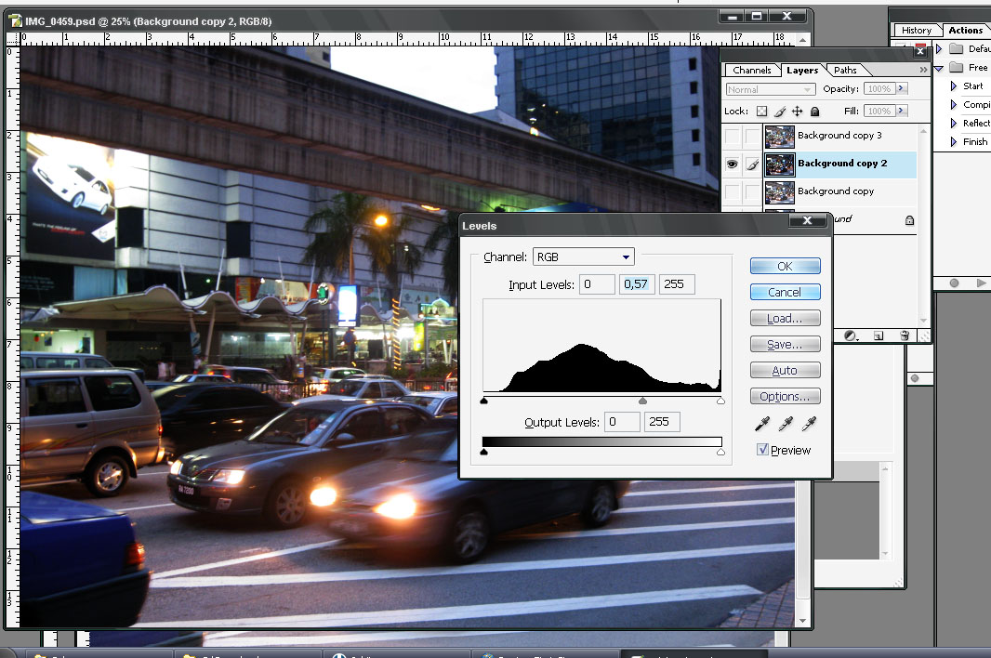Image resolution: width=991 pixels, height=658 pixels.
Task: Click the Layers panel scrollbar up arrow
Action: click(x=923, y=131)
